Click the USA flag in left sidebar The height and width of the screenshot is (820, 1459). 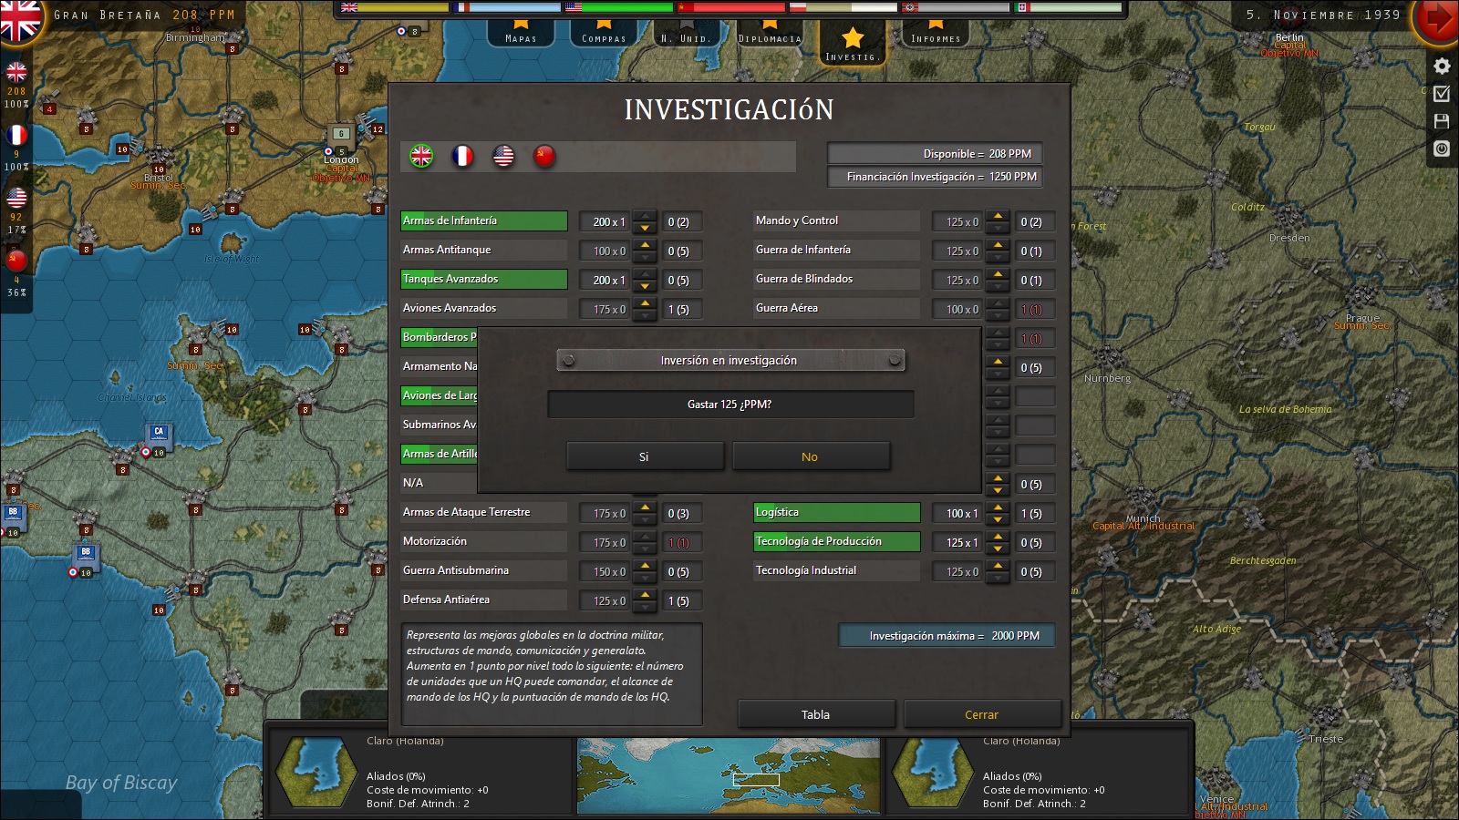point(16,197)
